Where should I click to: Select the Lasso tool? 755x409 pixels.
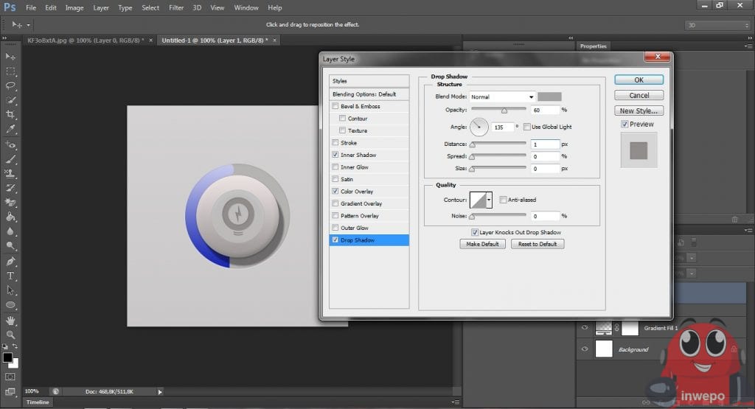pos(10,85)
